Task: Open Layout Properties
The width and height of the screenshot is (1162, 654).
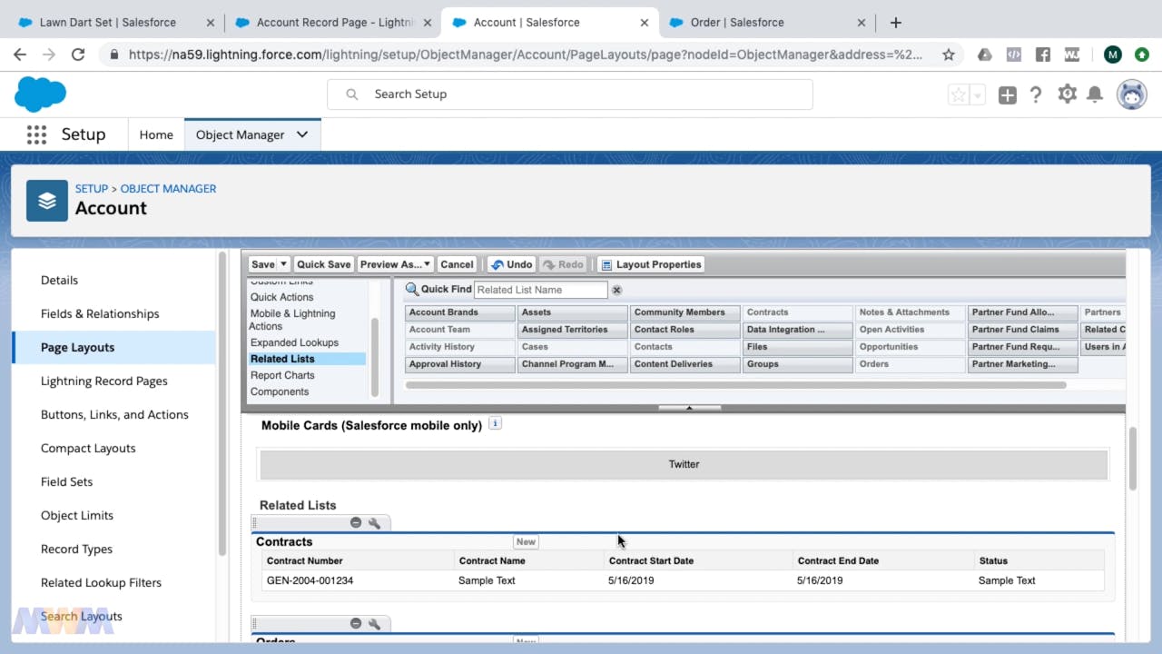Action: 651,264
